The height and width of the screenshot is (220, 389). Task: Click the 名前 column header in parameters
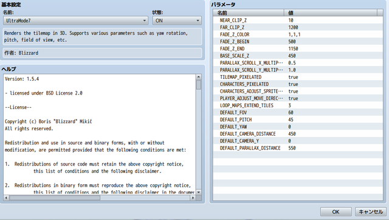click(x=249, y=13)
